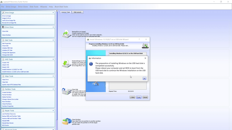Open Change Disk Signature link
Screen dimensions: 232x130
(x=9, y=53)
